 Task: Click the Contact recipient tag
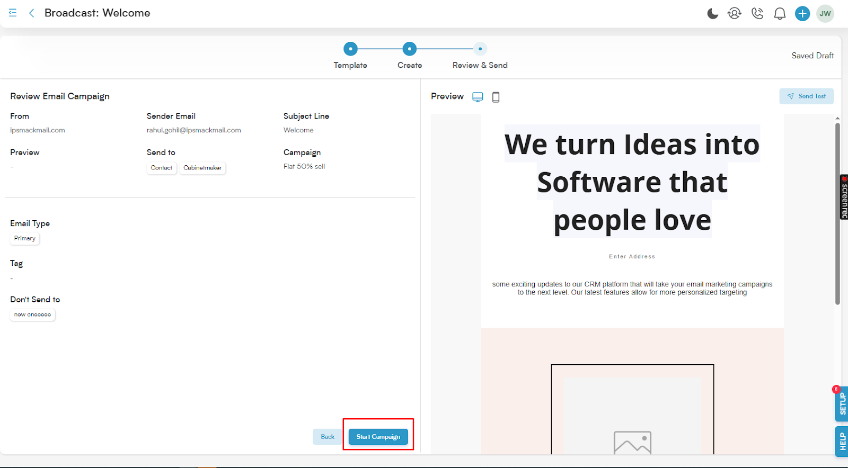[162, 168]
